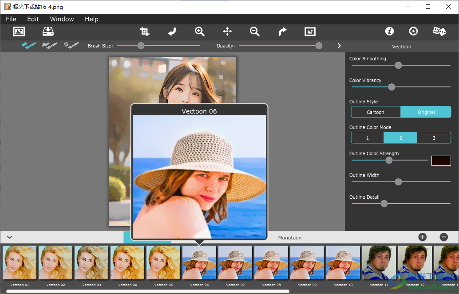Click the Outline Color Mode label

point(370,127)
